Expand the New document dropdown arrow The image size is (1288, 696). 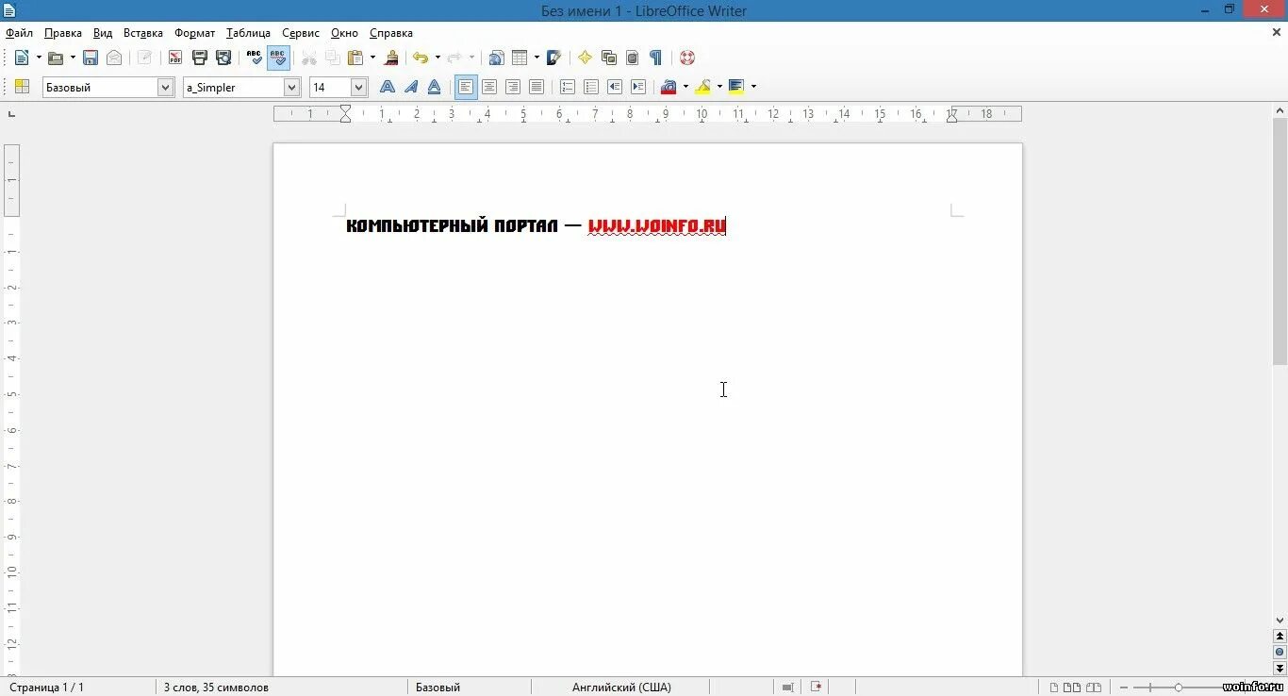39,58
